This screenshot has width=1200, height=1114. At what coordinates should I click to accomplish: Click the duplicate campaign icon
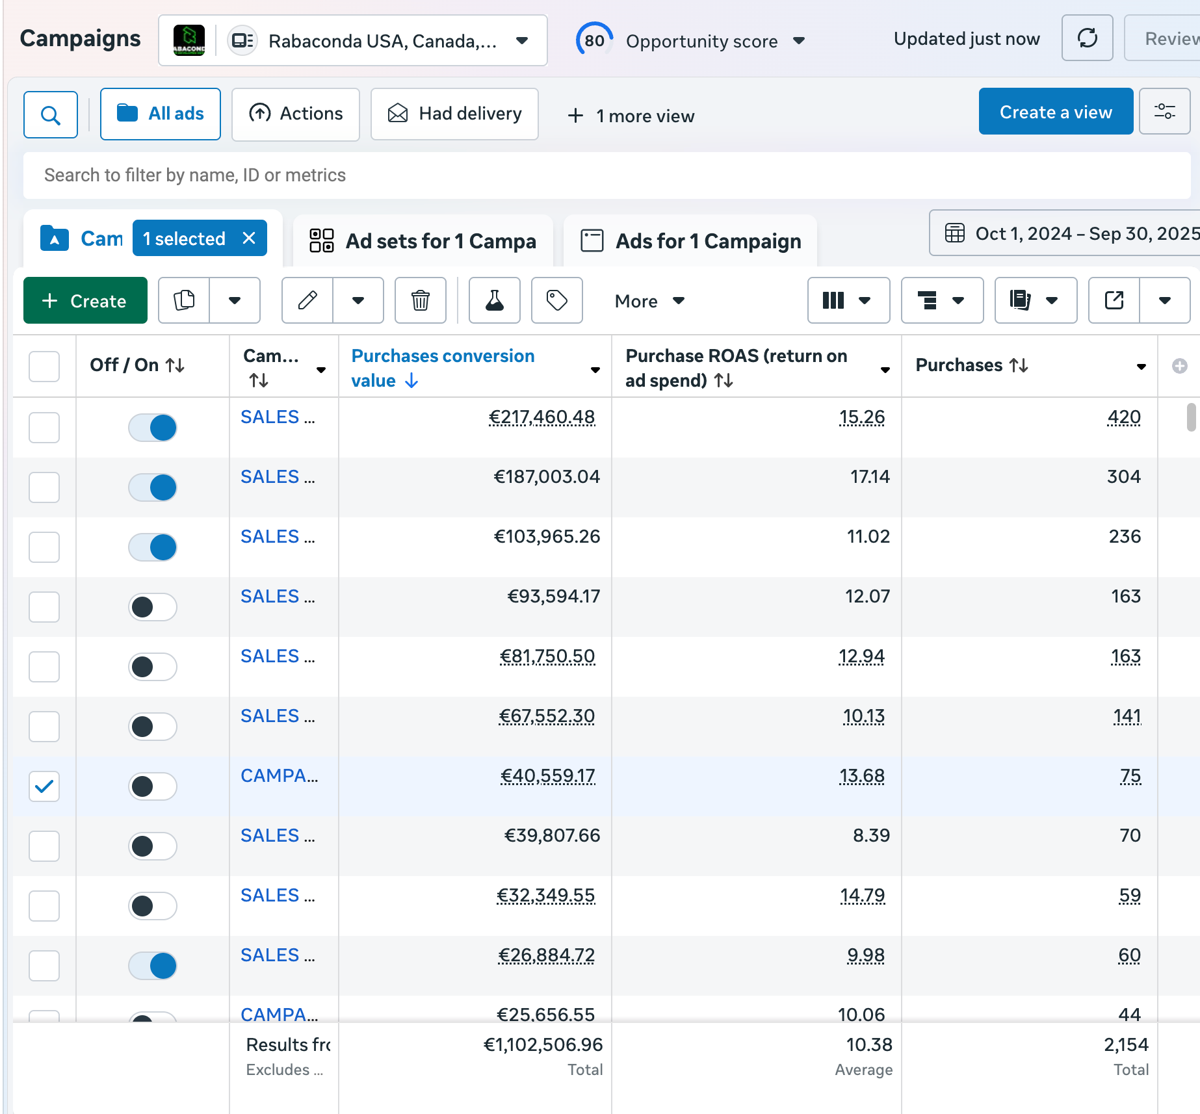tap(185, 300)
